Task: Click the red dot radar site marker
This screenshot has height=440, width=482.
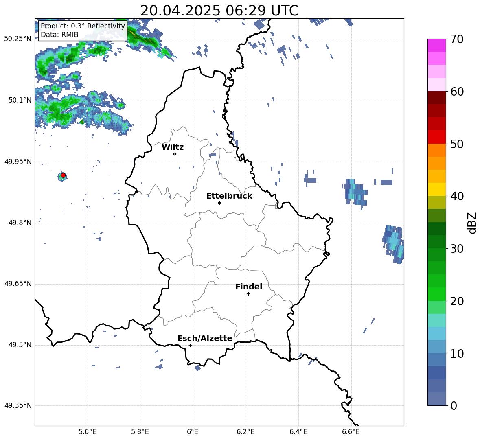Action: click(63, 175)
